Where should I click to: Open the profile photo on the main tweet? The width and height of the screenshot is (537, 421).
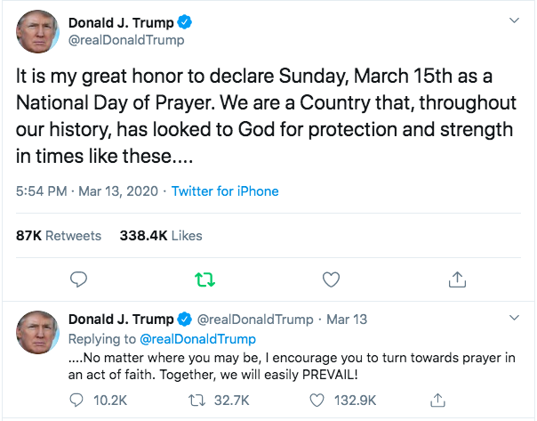[38, 33]
